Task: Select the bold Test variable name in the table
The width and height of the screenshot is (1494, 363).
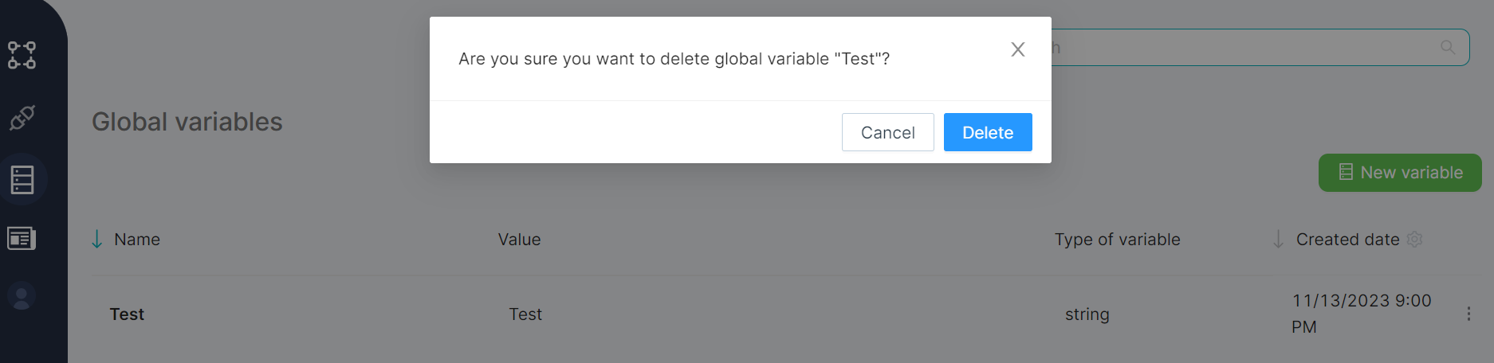Action: pyautogui.click(x=127, y=314)
